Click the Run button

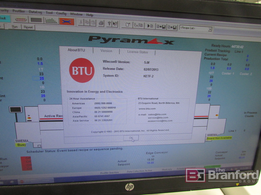point(15,27)
